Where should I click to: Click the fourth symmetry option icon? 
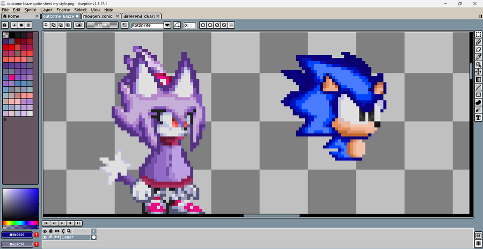click(224, 25)
